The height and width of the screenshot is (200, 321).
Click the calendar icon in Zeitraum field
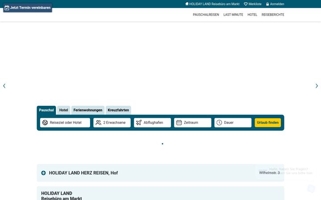pos(179,123)
